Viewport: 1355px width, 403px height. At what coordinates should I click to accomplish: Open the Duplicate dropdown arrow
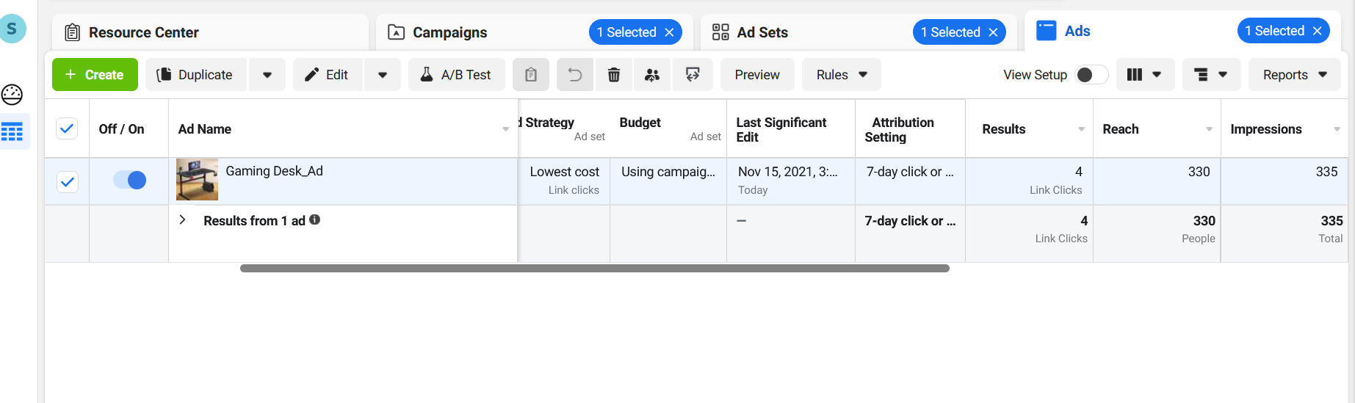[x=267, y=75]
